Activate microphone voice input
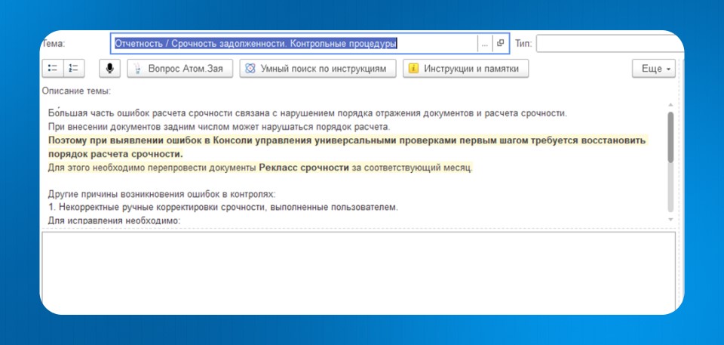Viewport: 724px width, 345px height. pos(109,69)
